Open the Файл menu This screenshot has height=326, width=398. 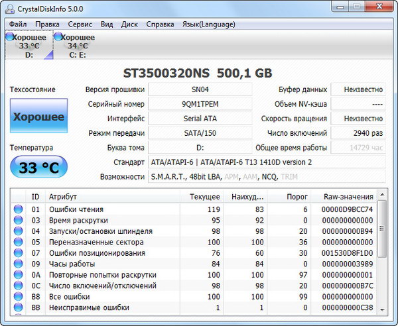18,24
